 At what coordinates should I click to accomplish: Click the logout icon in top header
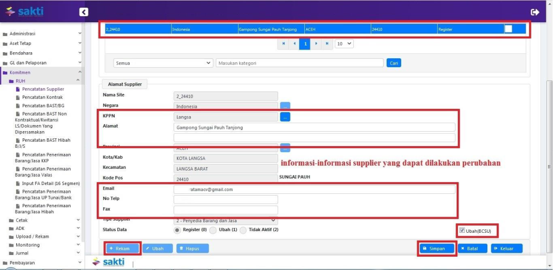pyautogui.click(x=535, y=12)
